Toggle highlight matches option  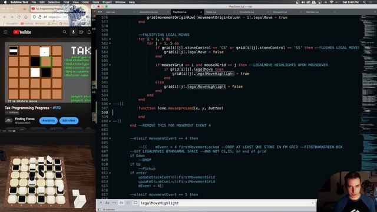click(x=135, y=203)
